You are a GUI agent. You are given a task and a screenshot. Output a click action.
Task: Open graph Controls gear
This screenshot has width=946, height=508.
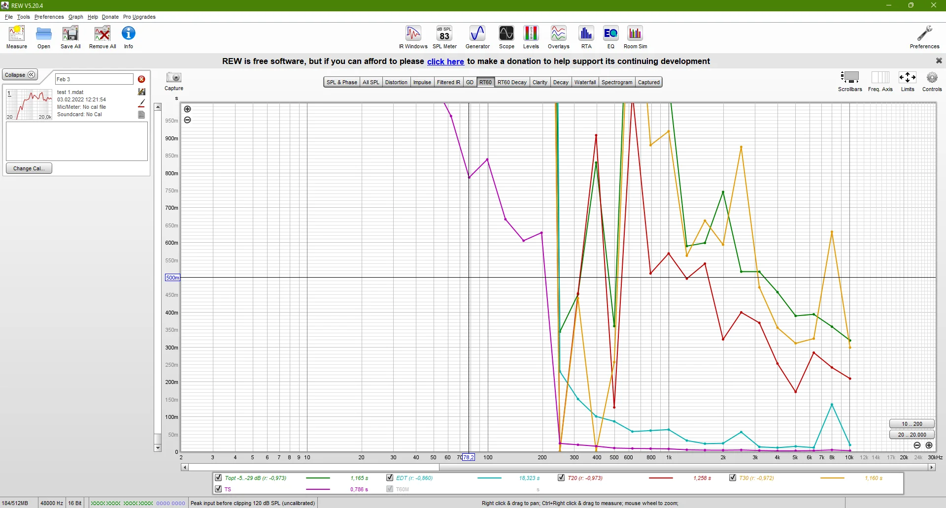pos(932,81)
